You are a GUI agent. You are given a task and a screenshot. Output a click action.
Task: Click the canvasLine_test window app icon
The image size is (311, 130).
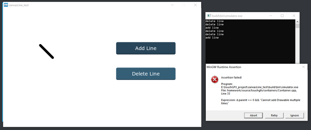[6, 5]
